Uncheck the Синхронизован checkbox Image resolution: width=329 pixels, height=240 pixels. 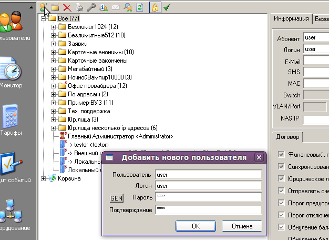tap(281, 166)
